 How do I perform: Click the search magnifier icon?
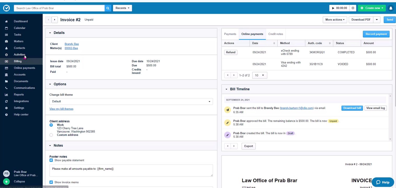click(x=108, y=8)
